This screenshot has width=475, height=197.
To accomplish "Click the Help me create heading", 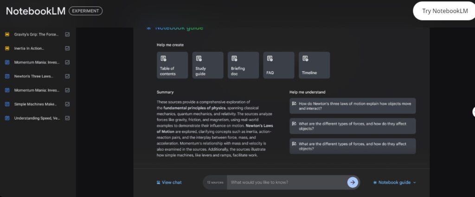I will coord(170,45).
